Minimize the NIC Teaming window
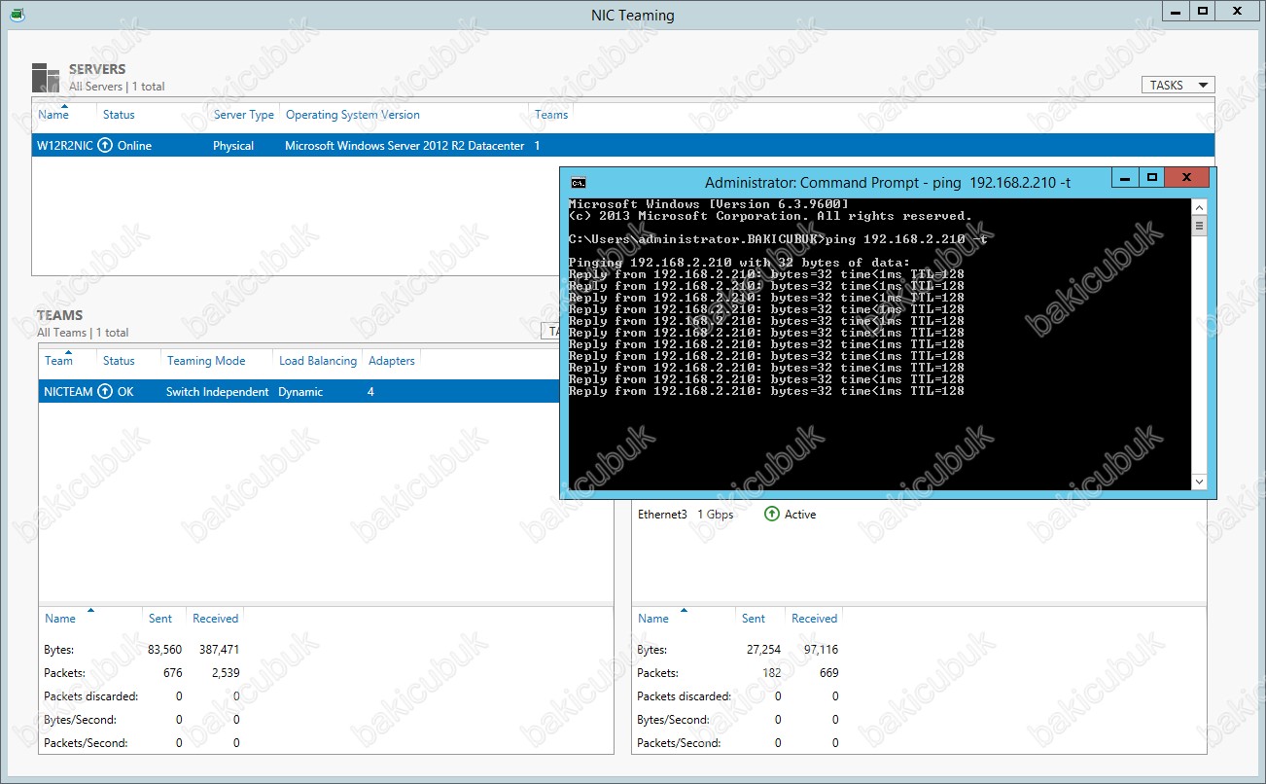Viewport: 1266px width, 784px height. pos(1177,11)
